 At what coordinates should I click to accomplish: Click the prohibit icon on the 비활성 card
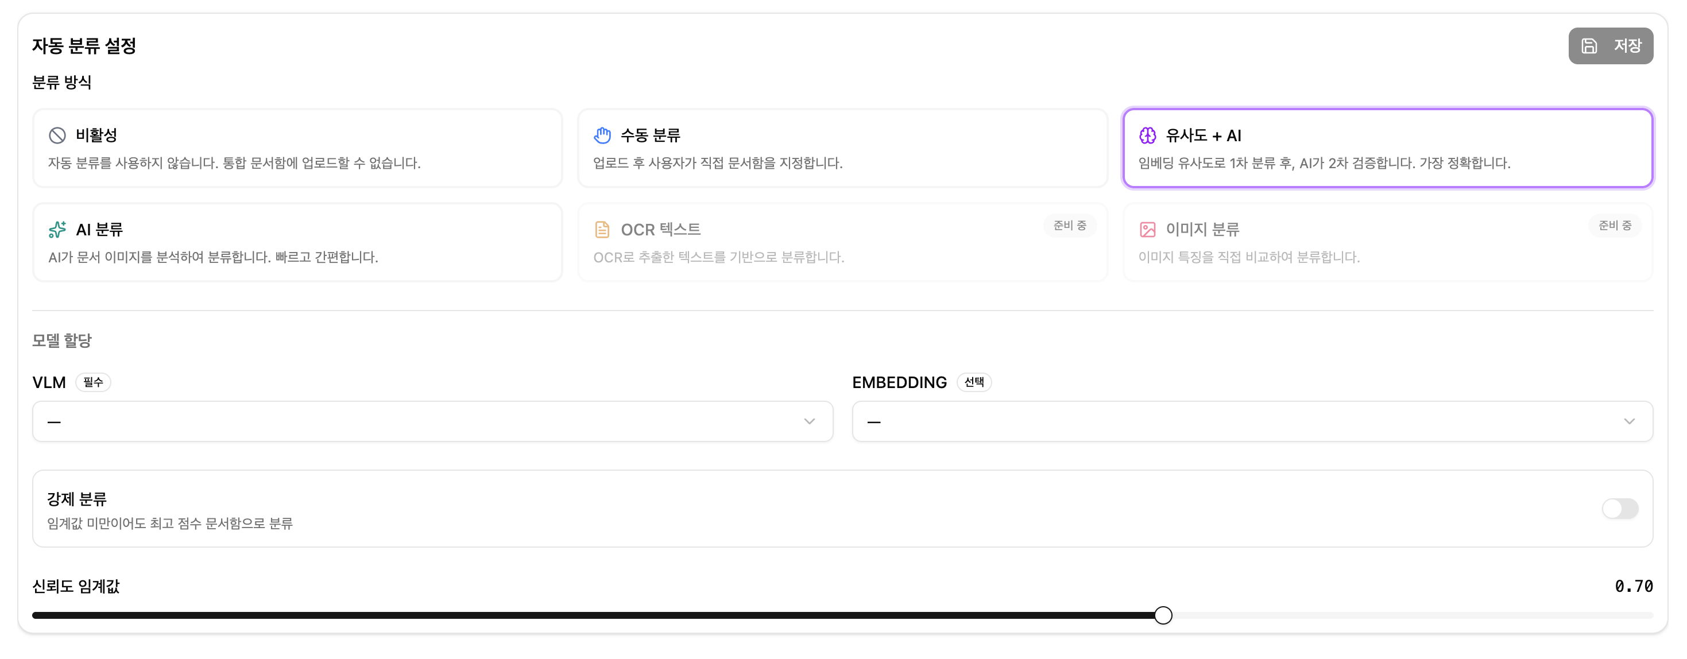click(x=59, y=135)
